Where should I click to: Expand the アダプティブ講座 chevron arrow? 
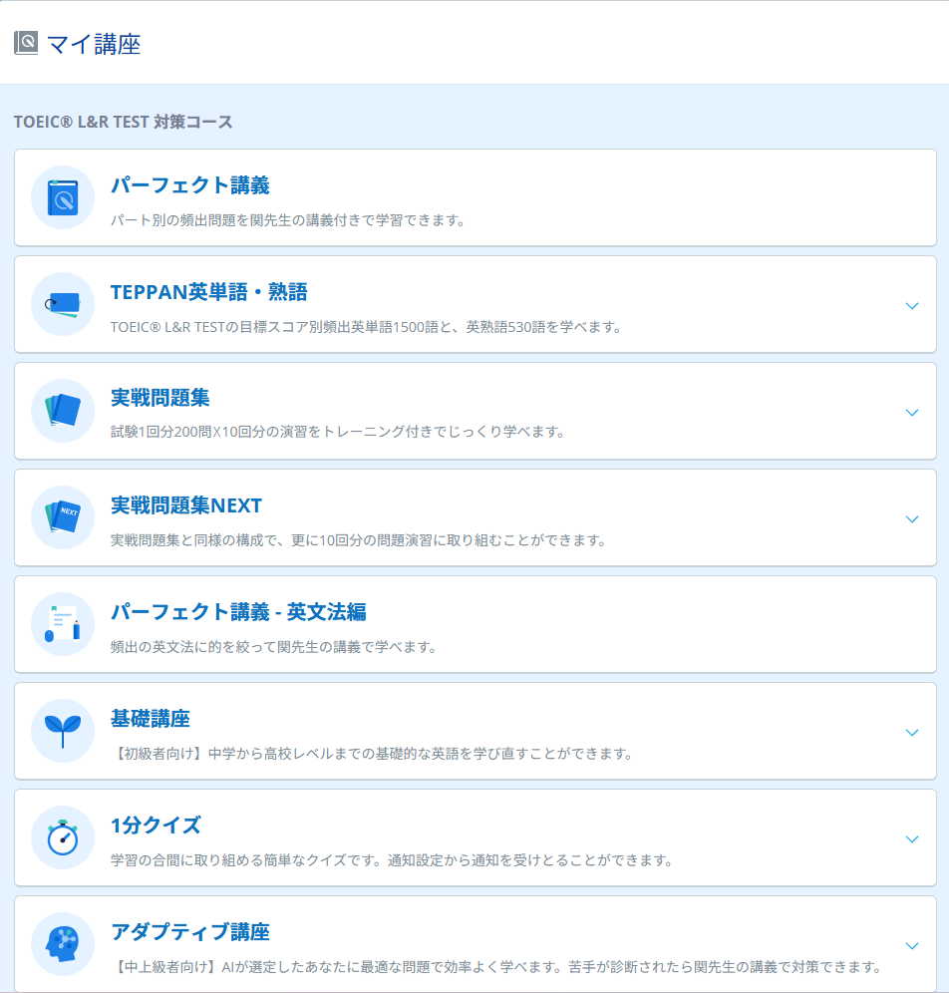[911, 945]
